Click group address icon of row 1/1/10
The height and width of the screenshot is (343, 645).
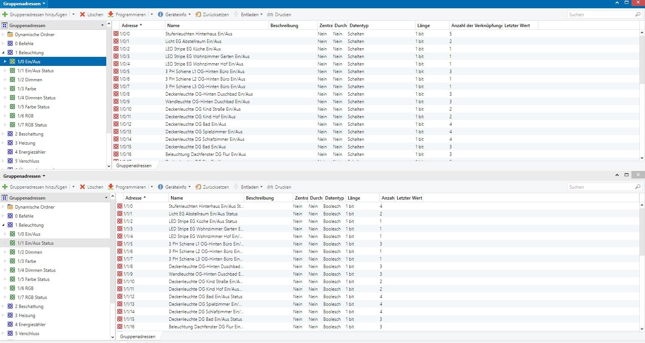pos(120,282)
